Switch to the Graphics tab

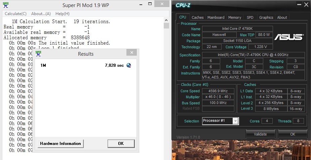coord(266,17)
